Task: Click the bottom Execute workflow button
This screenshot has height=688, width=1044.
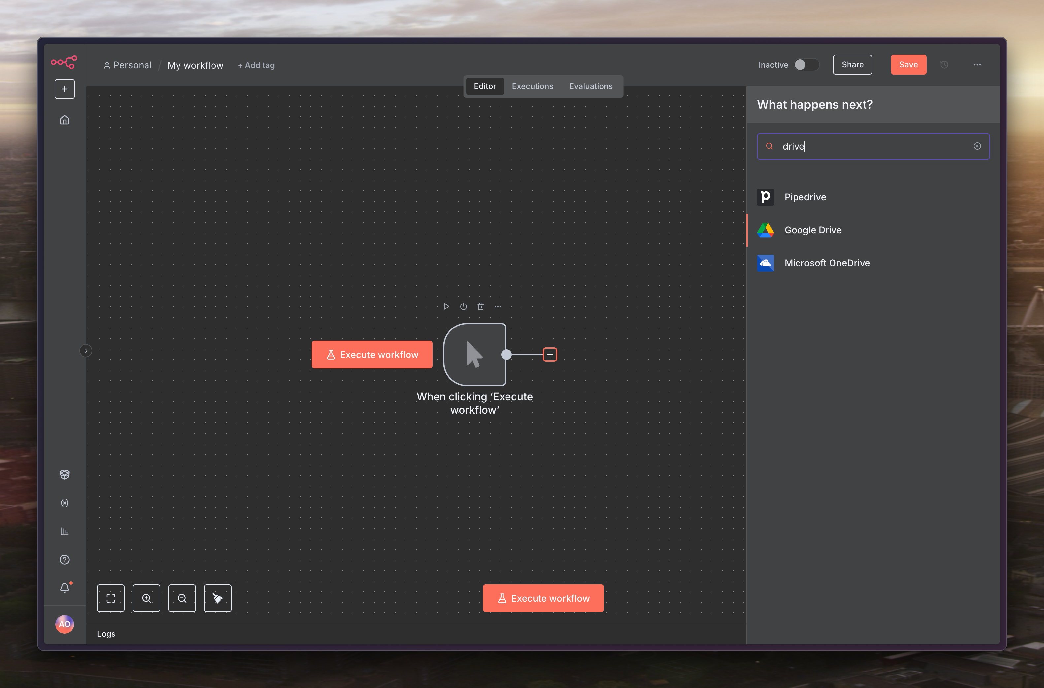Action: point(543,598)
